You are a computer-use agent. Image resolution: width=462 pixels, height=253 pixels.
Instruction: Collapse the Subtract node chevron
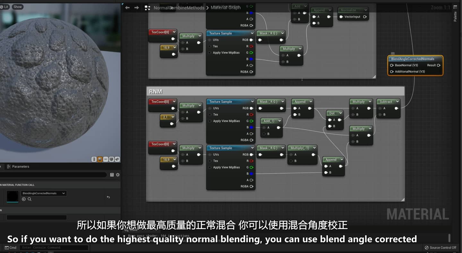pos(397,102)
